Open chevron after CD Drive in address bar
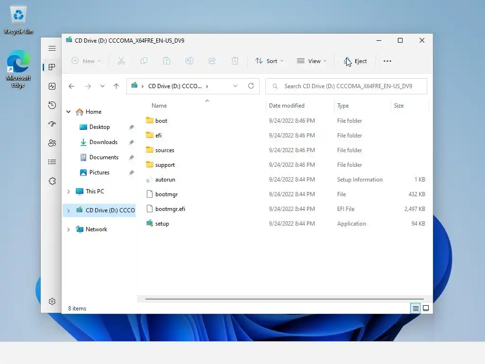Image resolution: width=485 pixels, height=364 pixels. click(207, 86)
